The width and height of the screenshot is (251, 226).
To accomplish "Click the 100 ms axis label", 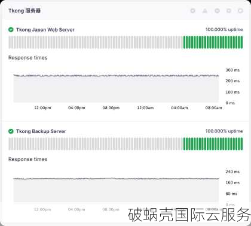I will (232, 92).
